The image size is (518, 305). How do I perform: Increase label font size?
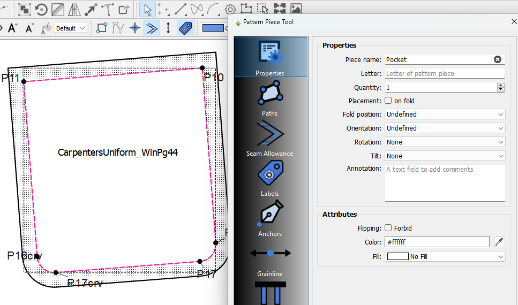pyautogui.click(x=12, y=28)
